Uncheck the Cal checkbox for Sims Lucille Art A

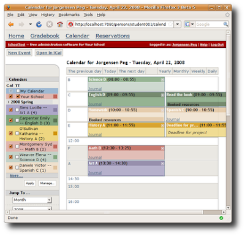click(11, 110)
